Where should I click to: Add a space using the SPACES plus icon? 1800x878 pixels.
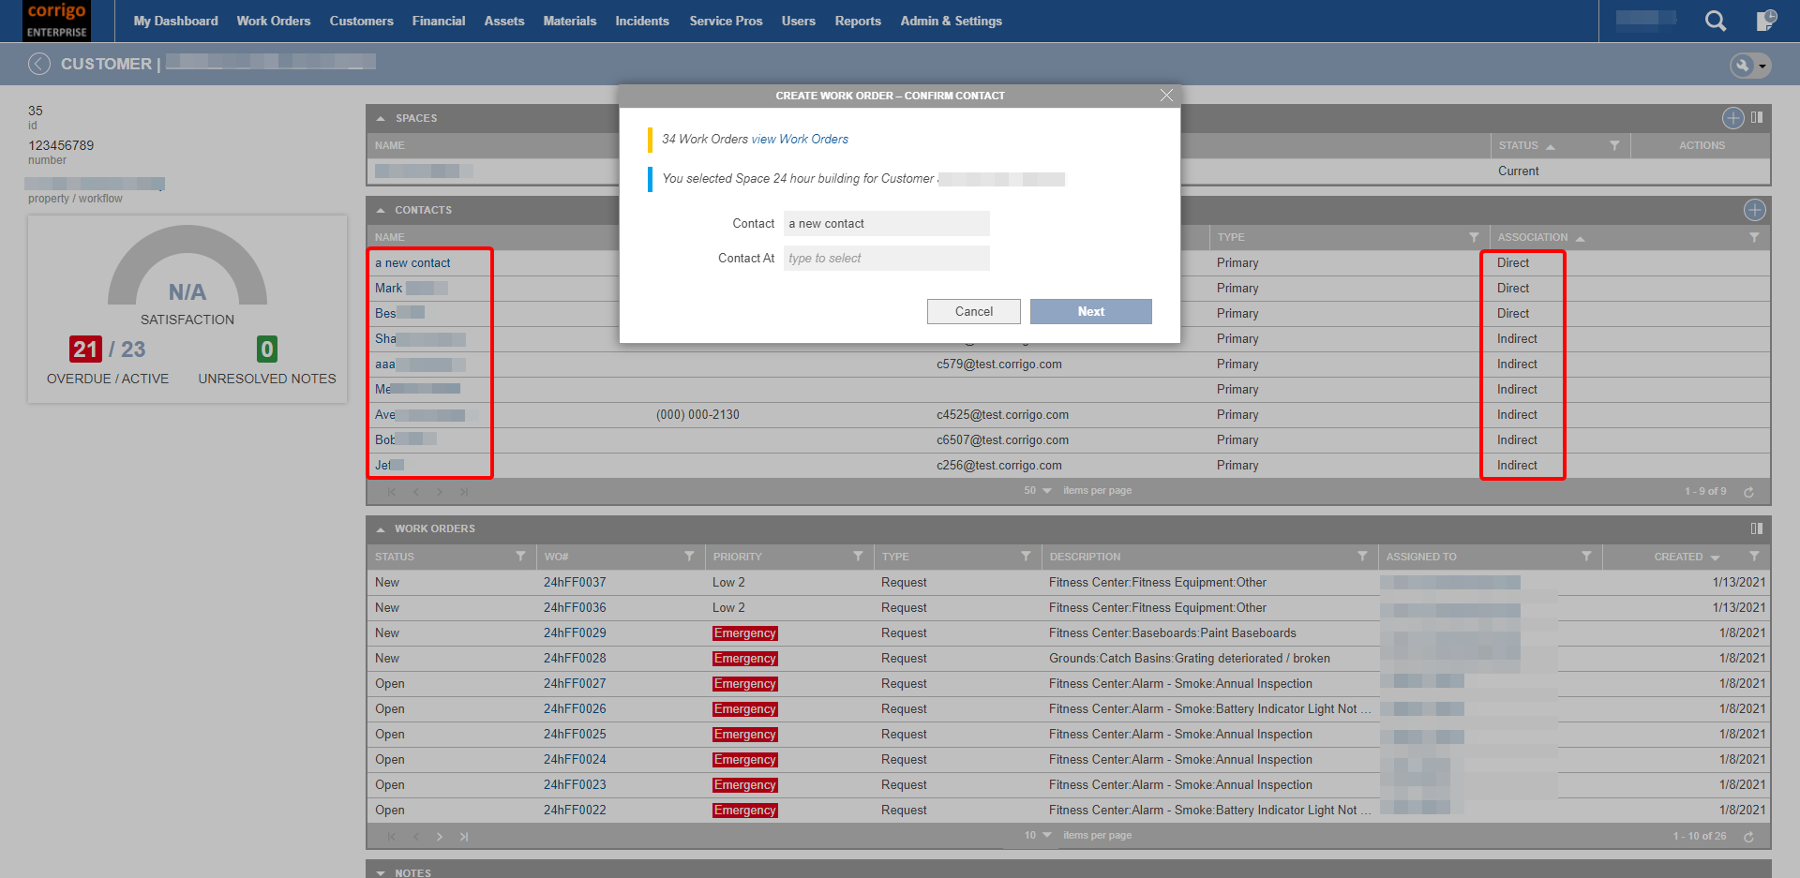point(1732,118)
